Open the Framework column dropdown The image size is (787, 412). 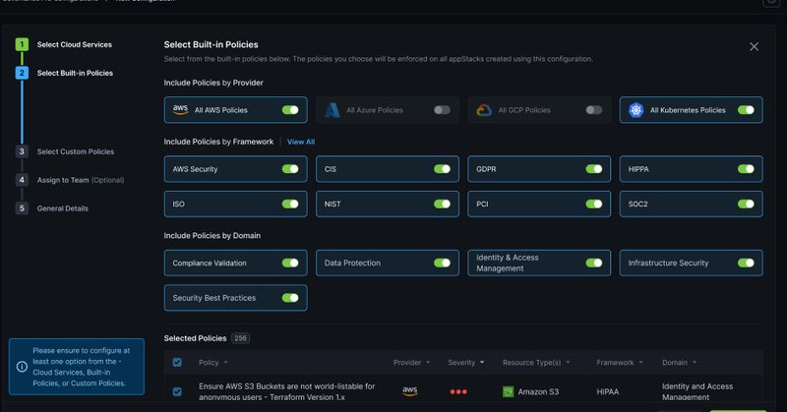coord(641,362)
